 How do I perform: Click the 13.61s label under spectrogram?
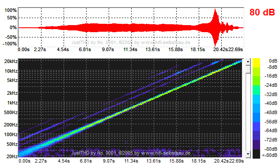(153, 161)
